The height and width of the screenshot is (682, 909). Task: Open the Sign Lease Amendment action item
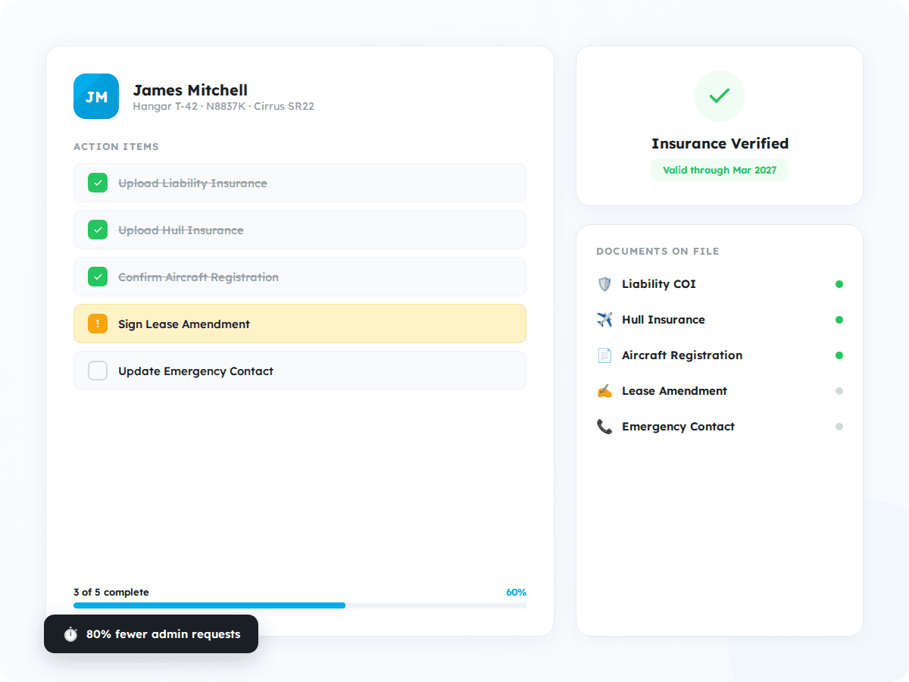click(x=300, y=324)
